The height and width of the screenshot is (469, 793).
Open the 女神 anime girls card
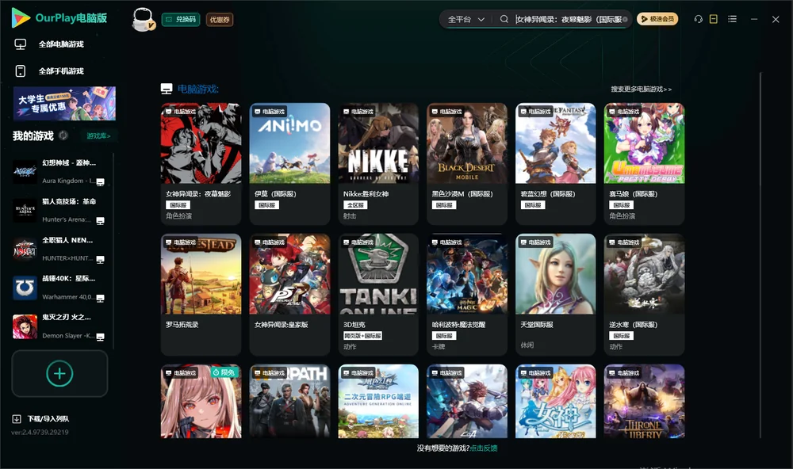[x=555, y=402]
